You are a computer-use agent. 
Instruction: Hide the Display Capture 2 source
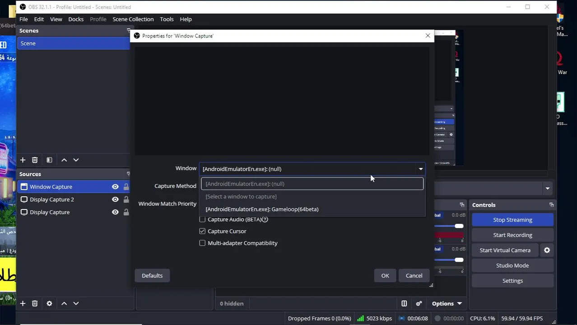point(115,199)
